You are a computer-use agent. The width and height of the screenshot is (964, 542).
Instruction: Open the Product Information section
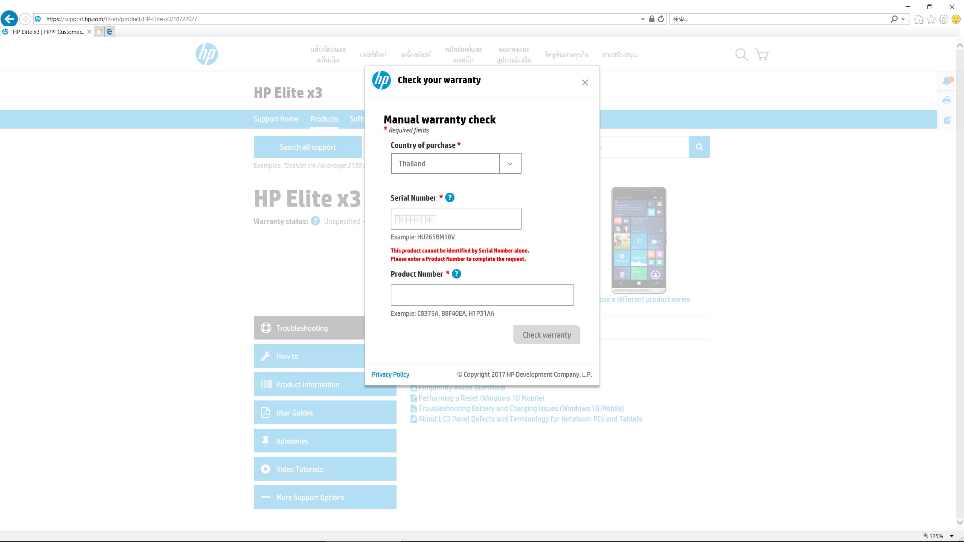pyautogui.click(x=325, y=384)
